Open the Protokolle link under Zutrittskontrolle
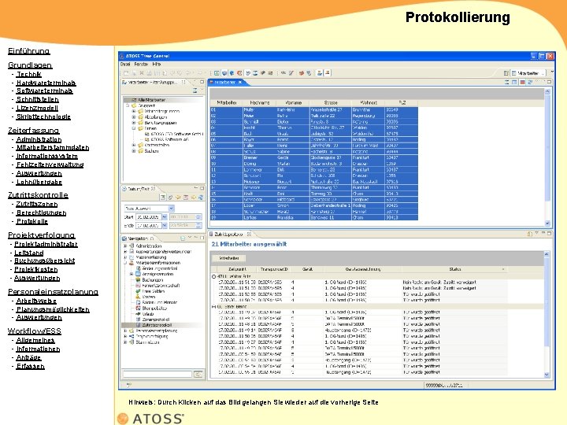 31,221
